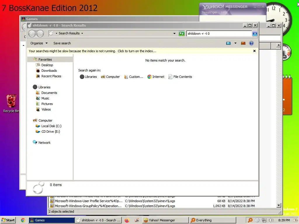Open the Videos library
Screen dimensions: 299x224
click(x=46, y=109)
